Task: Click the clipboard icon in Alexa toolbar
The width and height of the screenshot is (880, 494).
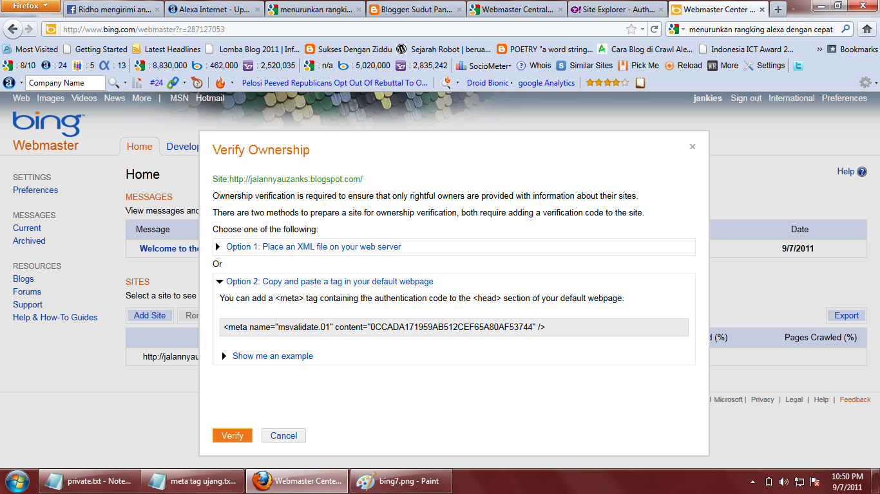Action: (640, 83)
